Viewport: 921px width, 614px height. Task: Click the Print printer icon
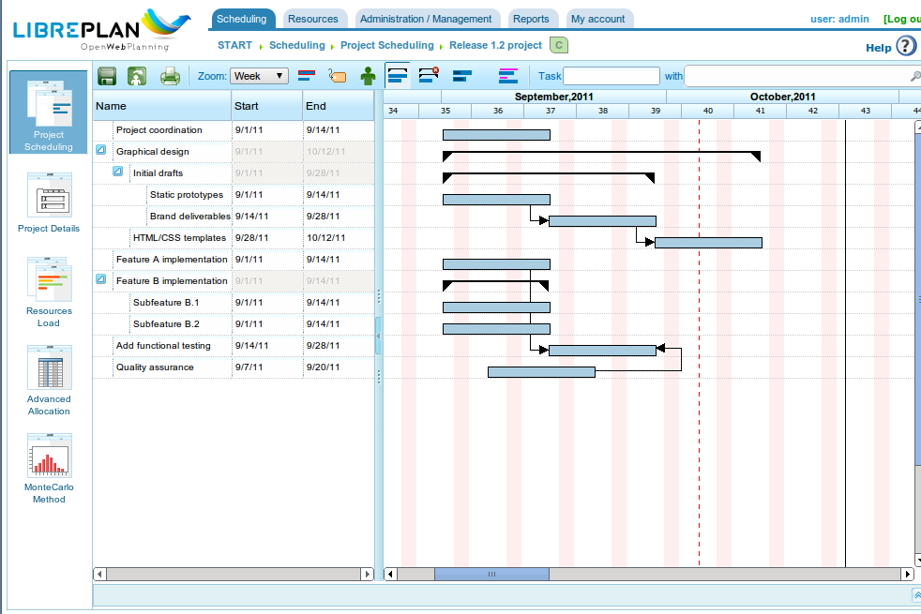coord(171,76)
